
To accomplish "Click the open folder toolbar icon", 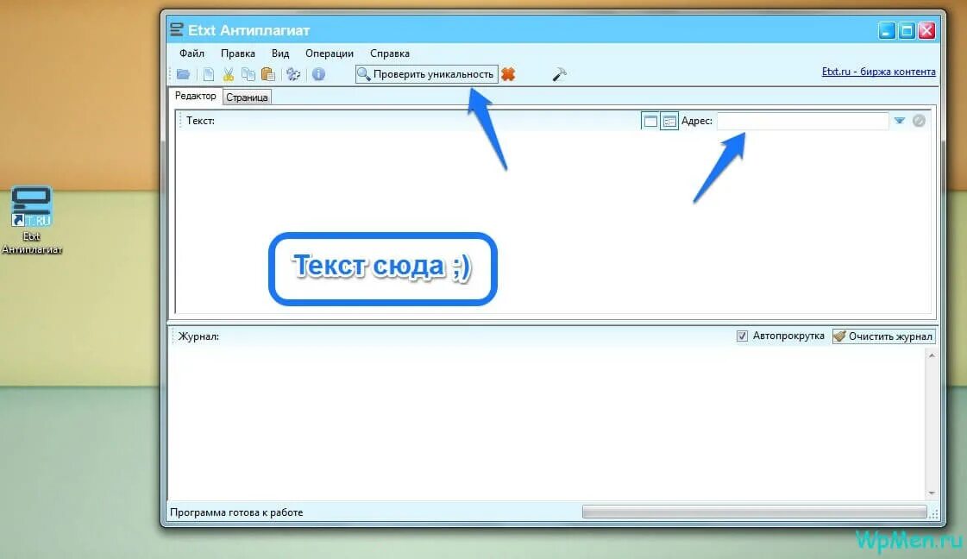I will coord(183,74).
